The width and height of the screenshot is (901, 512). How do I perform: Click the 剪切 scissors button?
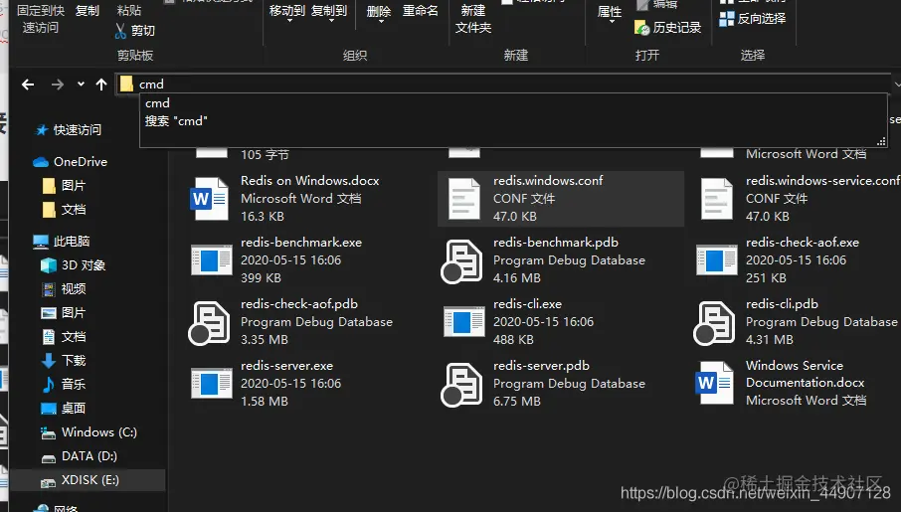coord(135,31)
